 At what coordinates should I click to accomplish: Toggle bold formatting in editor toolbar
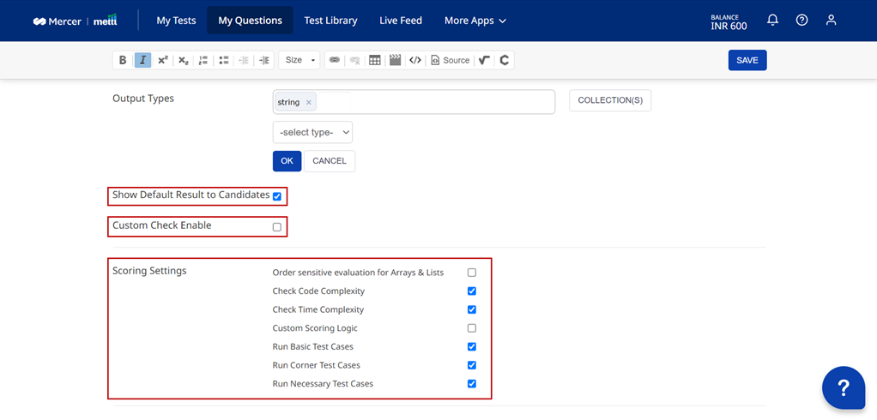[x=123, y=60]
